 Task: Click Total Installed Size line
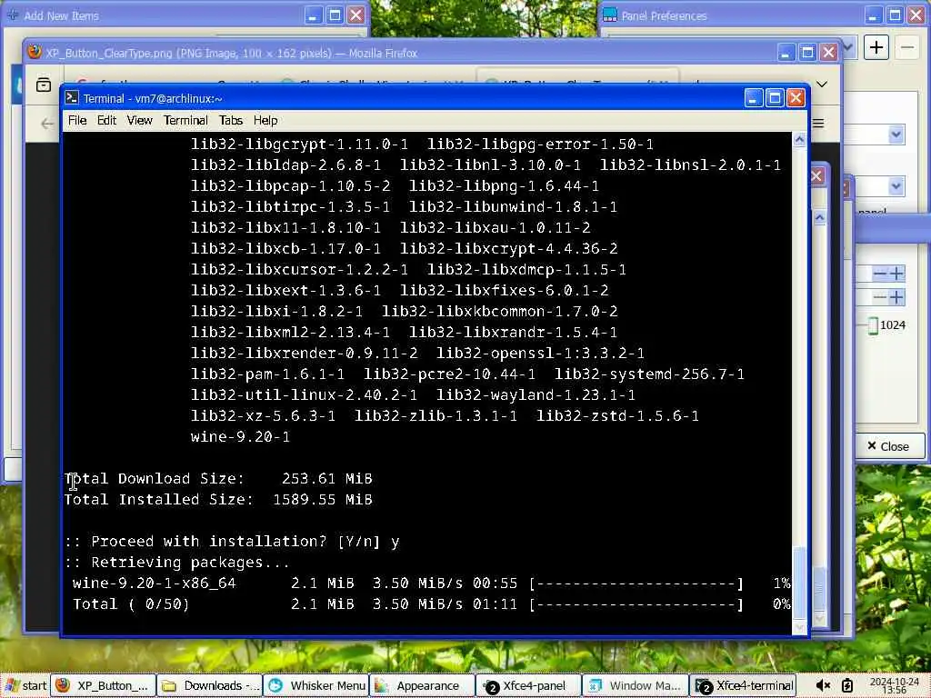pyautogui.click(x=218, y=500)
